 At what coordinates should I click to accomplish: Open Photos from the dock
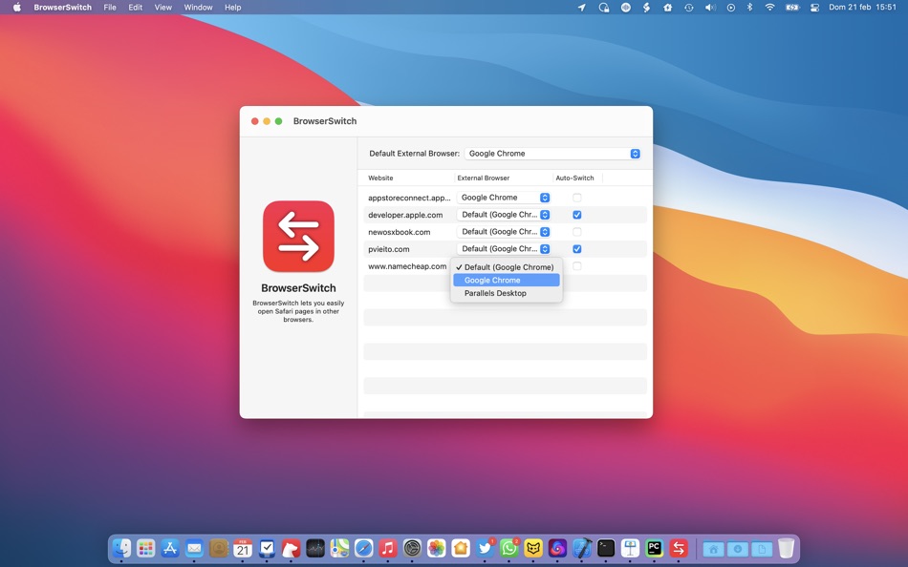point(437,547)
